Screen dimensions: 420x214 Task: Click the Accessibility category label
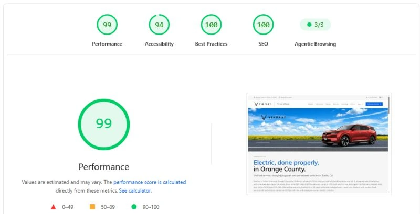point(159,44)
